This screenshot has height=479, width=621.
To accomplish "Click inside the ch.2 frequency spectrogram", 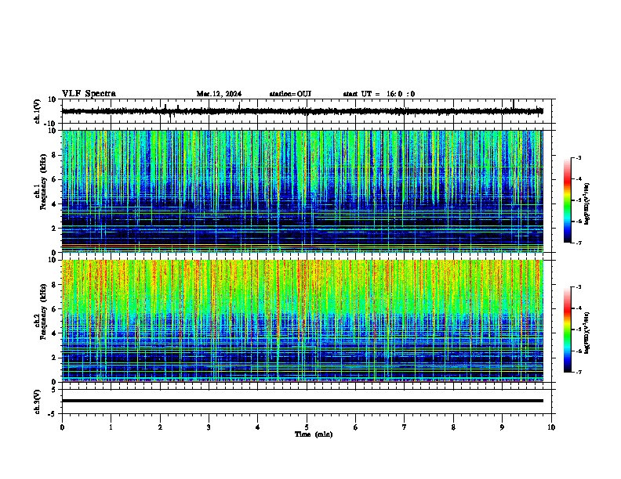I will point(303,321).
